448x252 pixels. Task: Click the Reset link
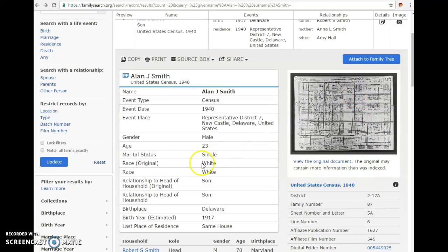(99, 162)
